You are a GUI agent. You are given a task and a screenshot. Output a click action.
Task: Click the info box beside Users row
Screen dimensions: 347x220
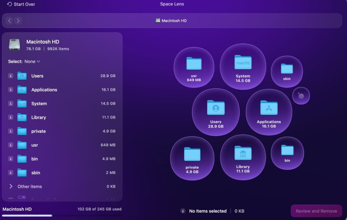click(x=11, y=76)
